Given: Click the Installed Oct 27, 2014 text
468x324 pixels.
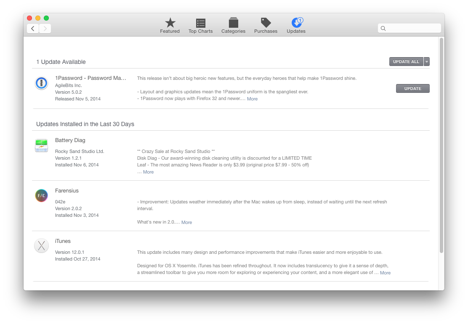Looking at the screenshot, I should (77, 259).
